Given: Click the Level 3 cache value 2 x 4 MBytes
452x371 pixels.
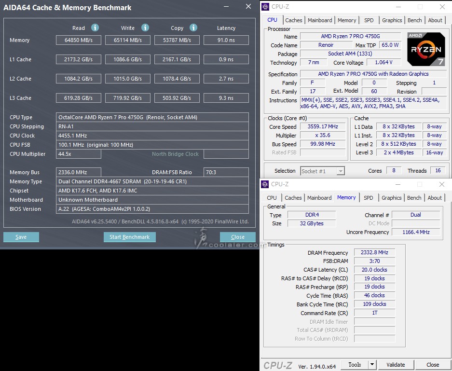Looking at the screenshot, I should (398, 152).
